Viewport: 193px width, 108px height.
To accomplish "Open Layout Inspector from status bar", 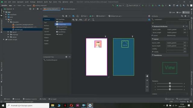I will 183,99.
